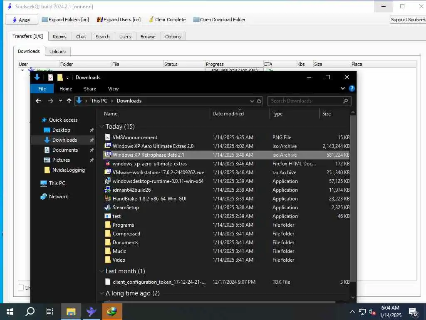Viewport: 426px width, 320px height.
Task: Go up one folder level in Explorer
Action: tap(69, 101)
